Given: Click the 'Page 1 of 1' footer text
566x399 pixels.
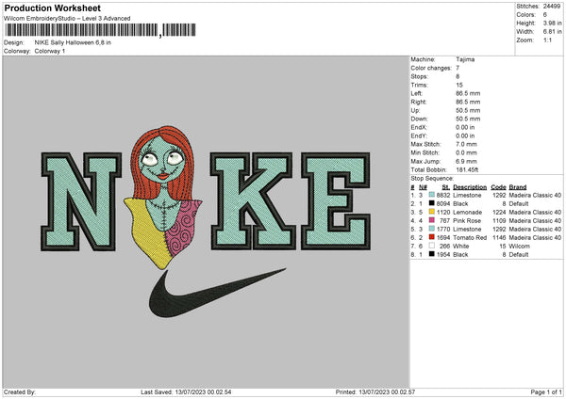Looking at the screenshot, I should pos(546,391).
